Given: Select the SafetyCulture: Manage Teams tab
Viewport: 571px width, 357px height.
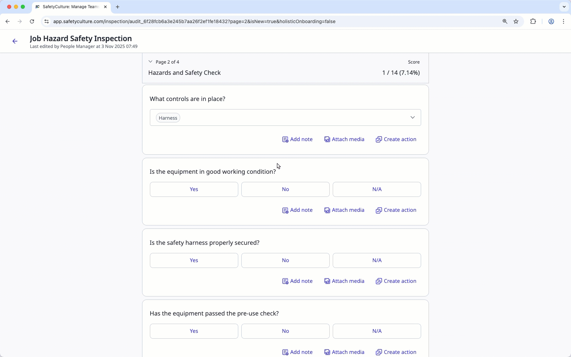Looking at the screenshot, I should (71, 7).
